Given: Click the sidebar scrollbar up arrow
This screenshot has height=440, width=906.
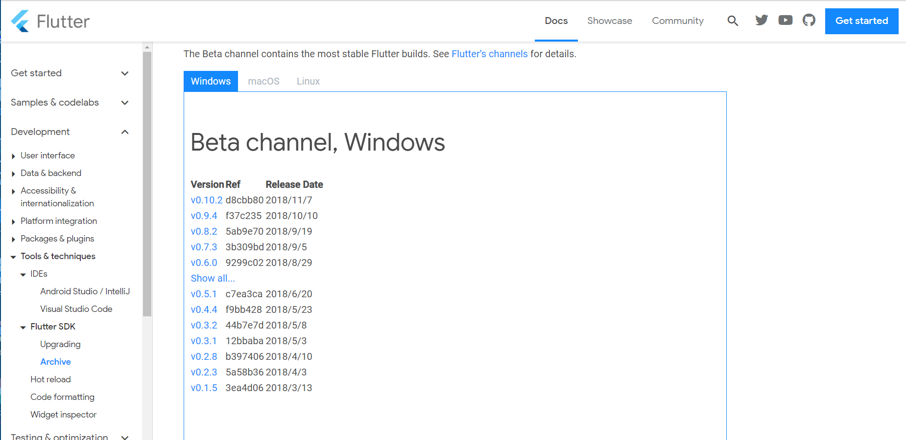Looking at the screenshot, I should click(147, 47).
